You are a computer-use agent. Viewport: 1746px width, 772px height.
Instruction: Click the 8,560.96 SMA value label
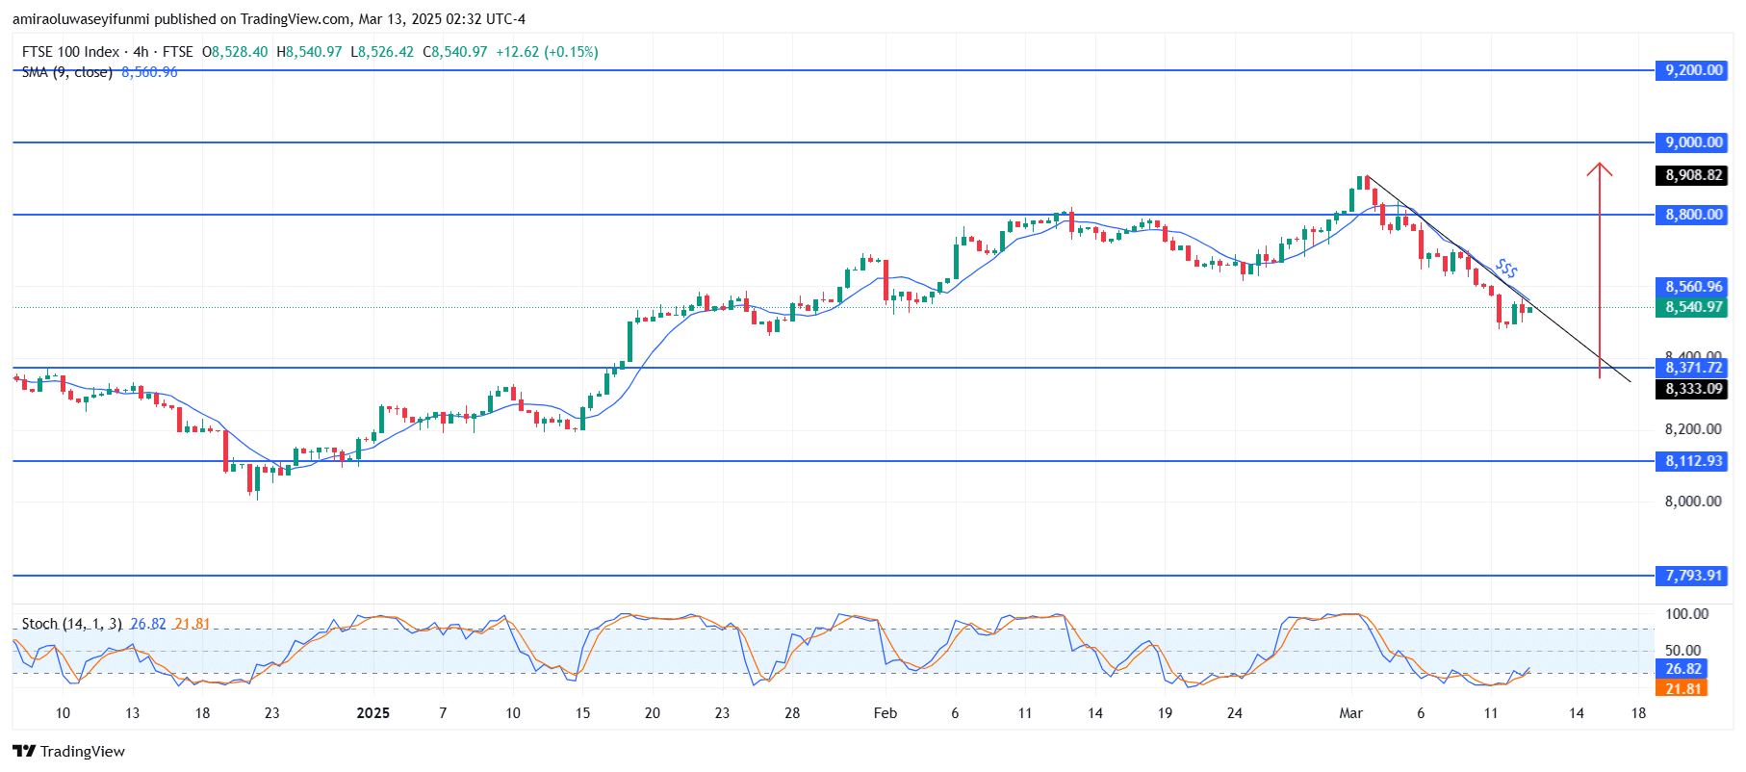click(1693, 287)
